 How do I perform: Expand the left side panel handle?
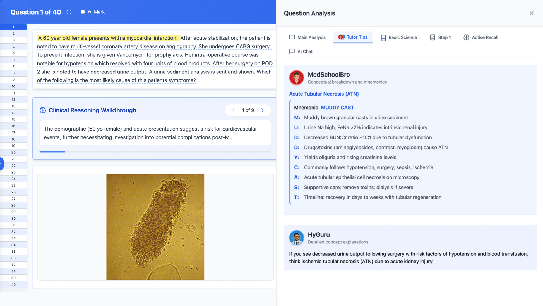(1, 163)
